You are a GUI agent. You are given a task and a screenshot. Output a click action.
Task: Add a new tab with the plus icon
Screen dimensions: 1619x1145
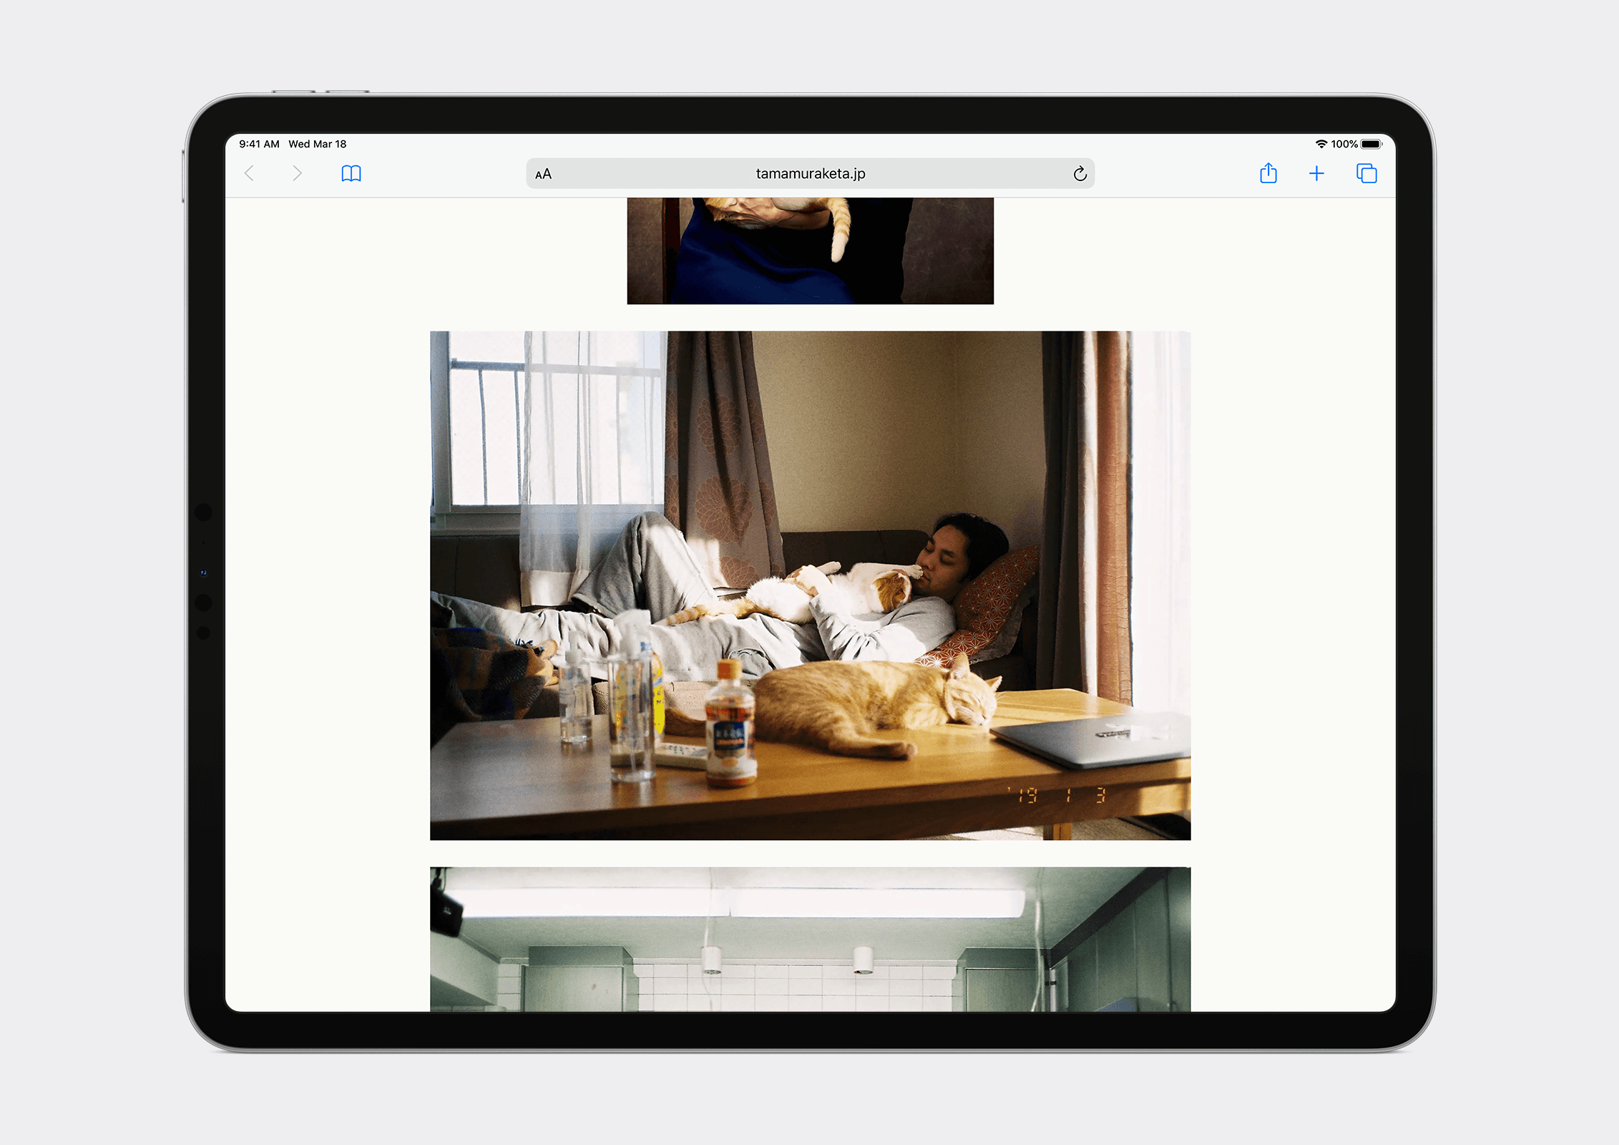pyautogui.click(x=1316, y=173)
